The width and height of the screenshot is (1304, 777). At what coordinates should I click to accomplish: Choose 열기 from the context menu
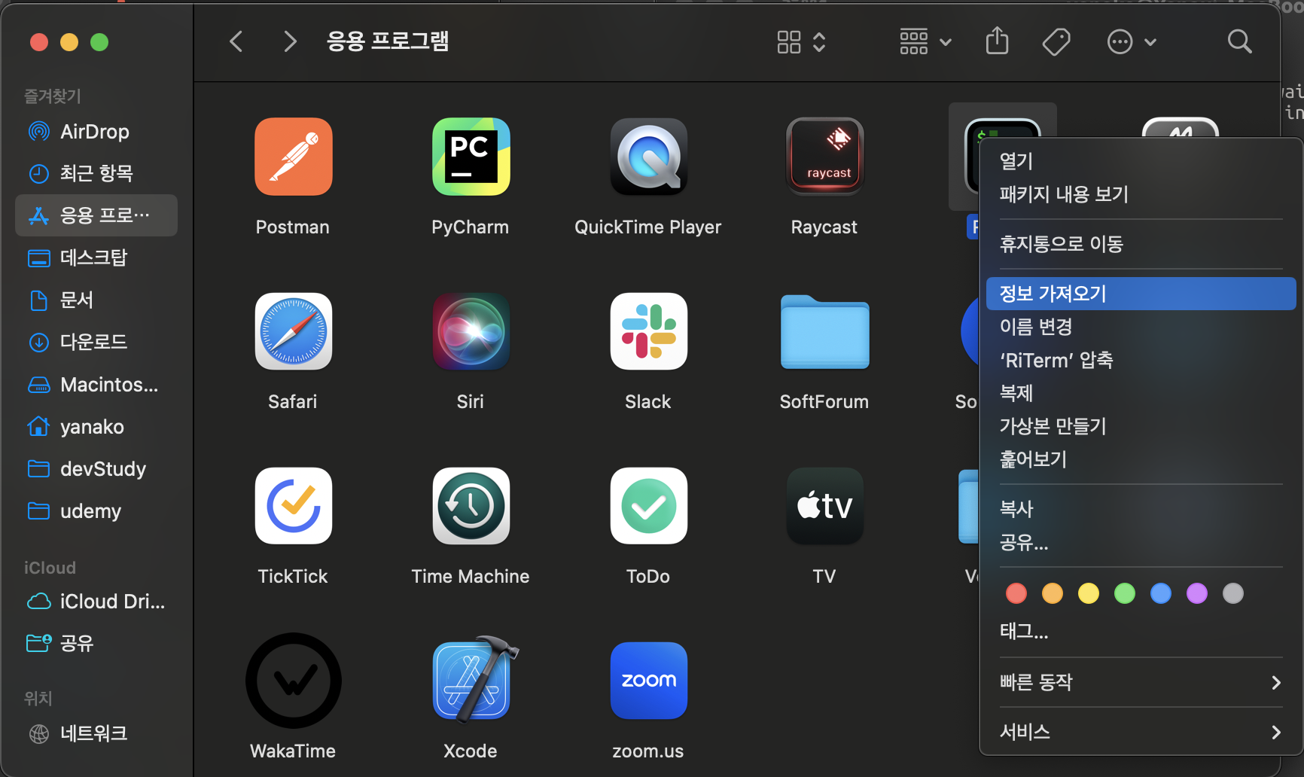click(x=1141, y=161)
